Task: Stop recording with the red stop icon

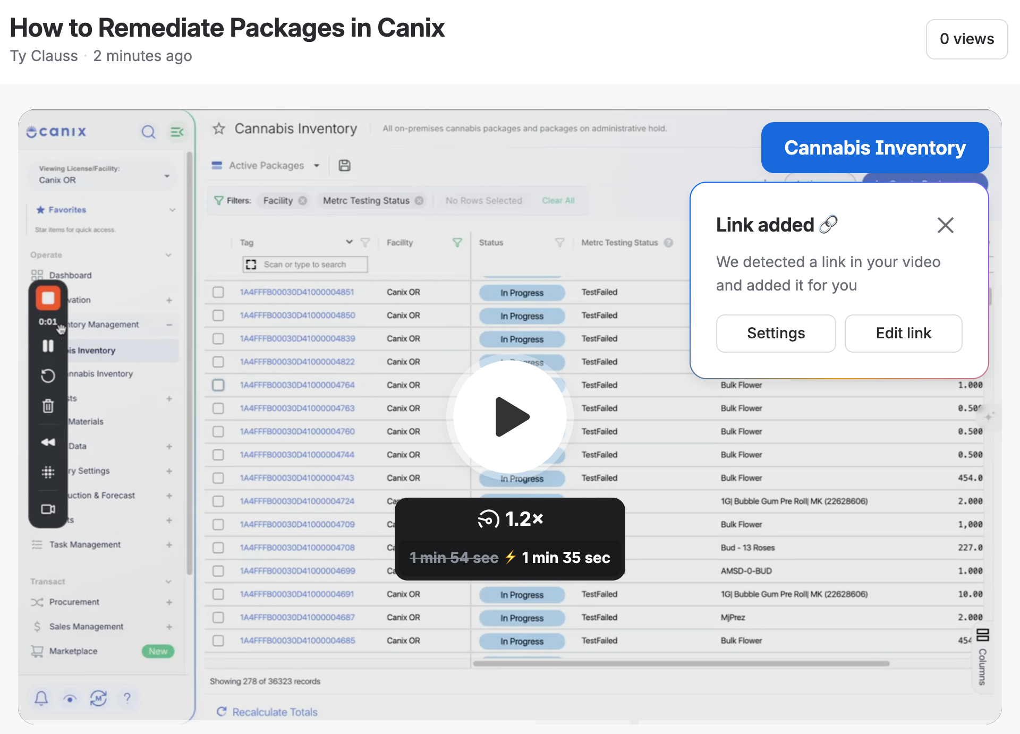Action: tap(48, 298)
